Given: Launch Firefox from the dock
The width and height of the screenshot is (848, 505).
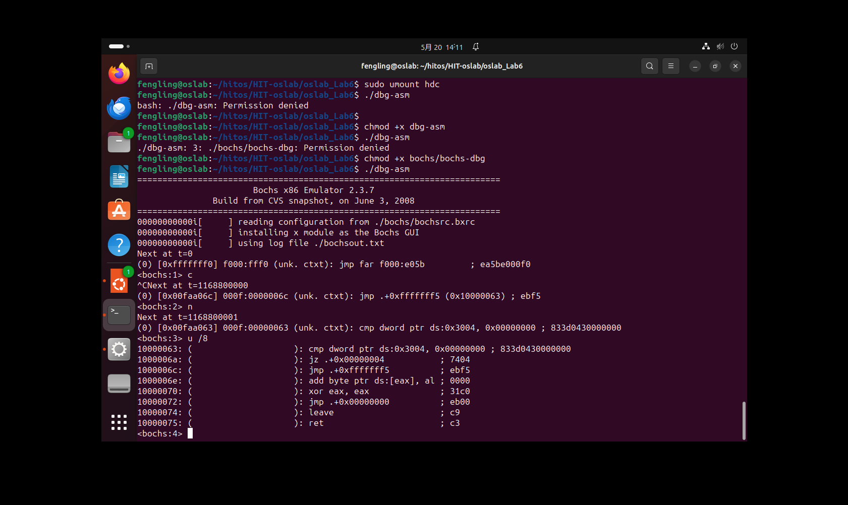Looking at the screenshot, I should 119,74.
